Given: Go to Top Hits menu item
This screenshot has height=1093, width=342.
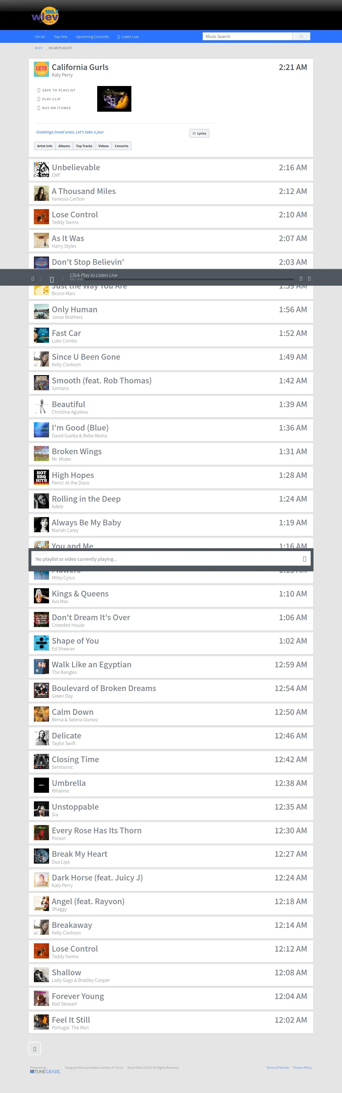Looking at the screenshot, I should (x=60, y=37).
